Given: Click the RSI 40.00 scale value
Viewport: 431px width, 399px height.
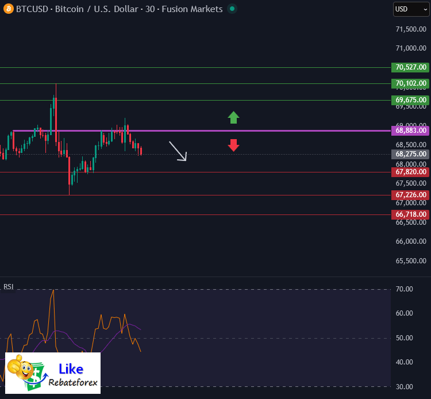Looking at the screenshot, I should click(405, 362).
